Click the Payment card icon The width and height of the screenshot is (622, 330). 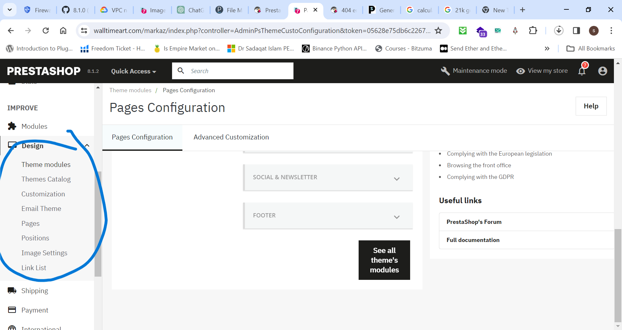click(x=12, y=310)
